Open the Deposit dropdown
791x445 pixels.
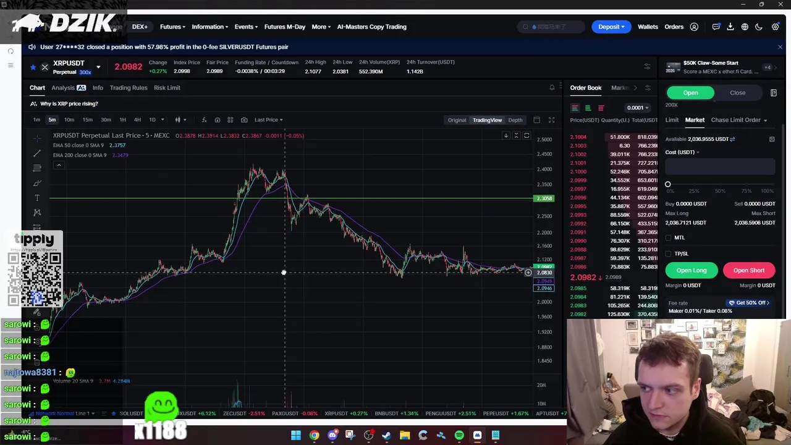tap(611, 27)
